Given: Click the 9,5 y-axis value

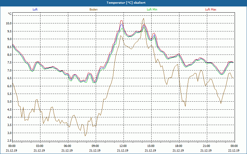Looking at the screenshot, I should pyautogui.click(x=9, y=31).
